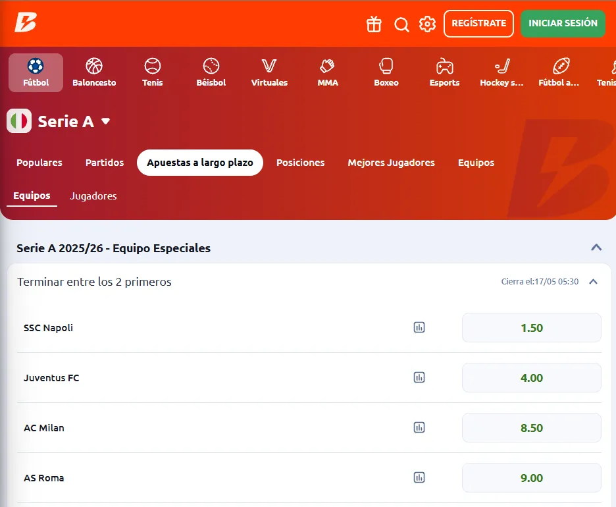Open statistics icon for SSC Napoli
Screen dimensions: 616x507
(x=419, y=327)
